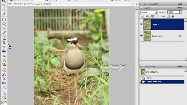This screenshot has width=187, height=105.
Task: Delete layer with trash icon
Action: click(x=153, y=16)
